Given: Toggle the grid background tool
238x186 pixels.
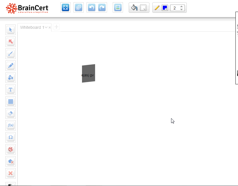Looking at the screenshot, I should 11,102.
